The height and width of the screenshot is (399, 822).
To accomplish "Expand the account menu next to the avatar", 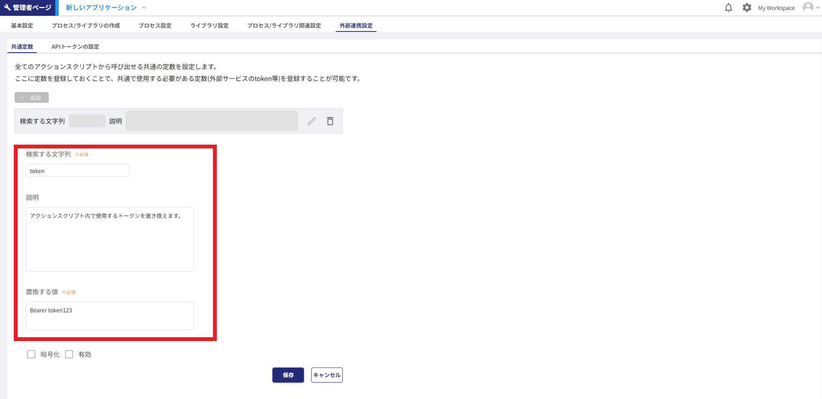I will tap(818, 7).
